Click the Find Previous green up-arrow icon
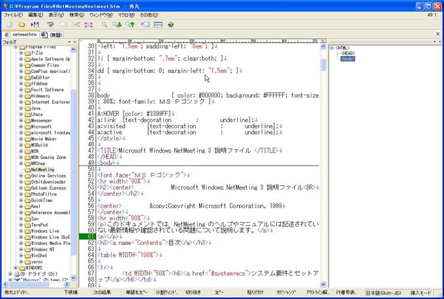The width and height of the screenshot is (444, 299). point(130,25)
